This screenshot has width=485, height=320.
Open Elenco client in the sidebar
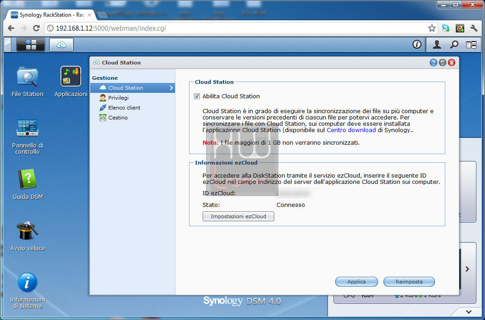tap(132, 107)
